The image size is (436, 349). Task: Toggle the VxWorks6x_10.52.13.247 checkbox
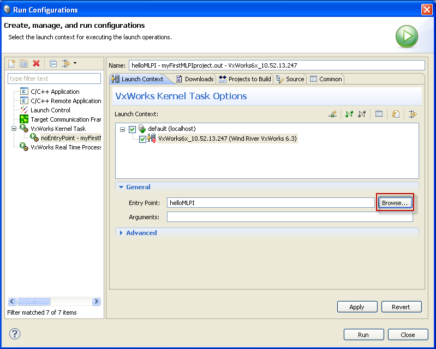click(x=142, y=139)
